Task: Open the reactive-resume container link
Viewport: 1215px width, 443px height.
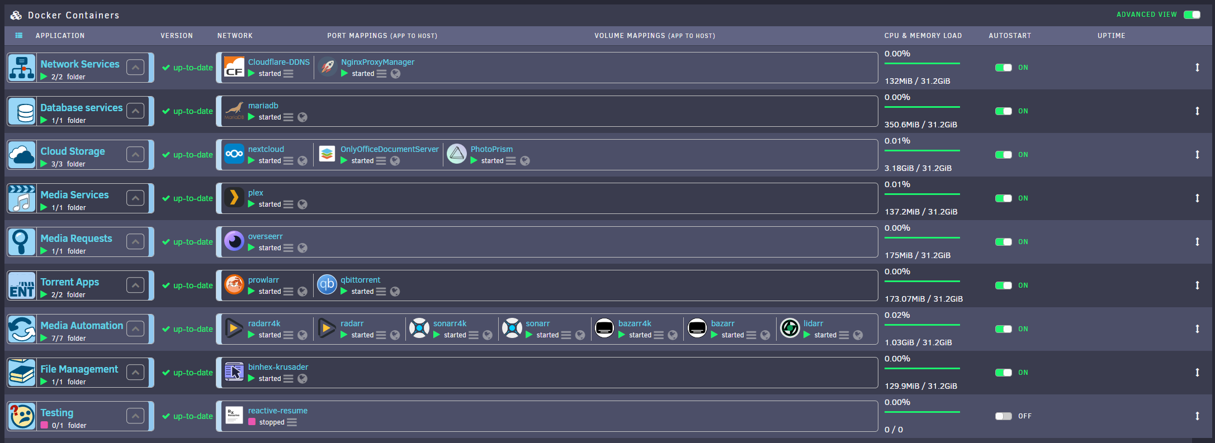Action: coord(278,411)
